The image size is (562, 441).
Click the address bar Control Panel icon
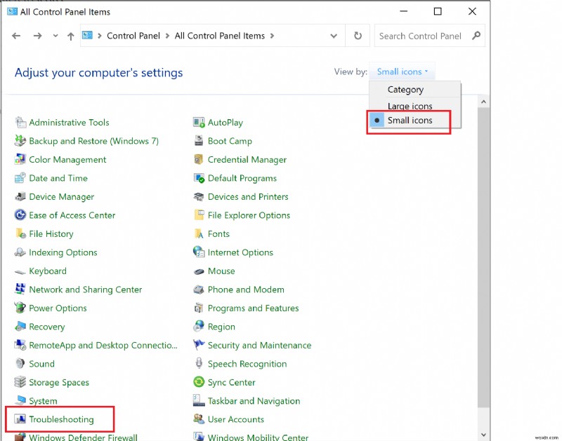[x=87, y=35]
